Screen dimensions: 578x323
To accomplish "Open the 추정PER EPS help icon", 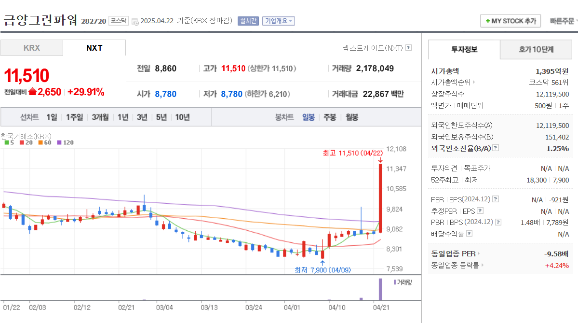I will [x=480, y=211].
